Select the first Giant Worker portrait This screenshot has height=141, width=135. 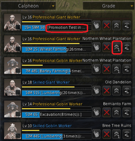pos(13,22)
